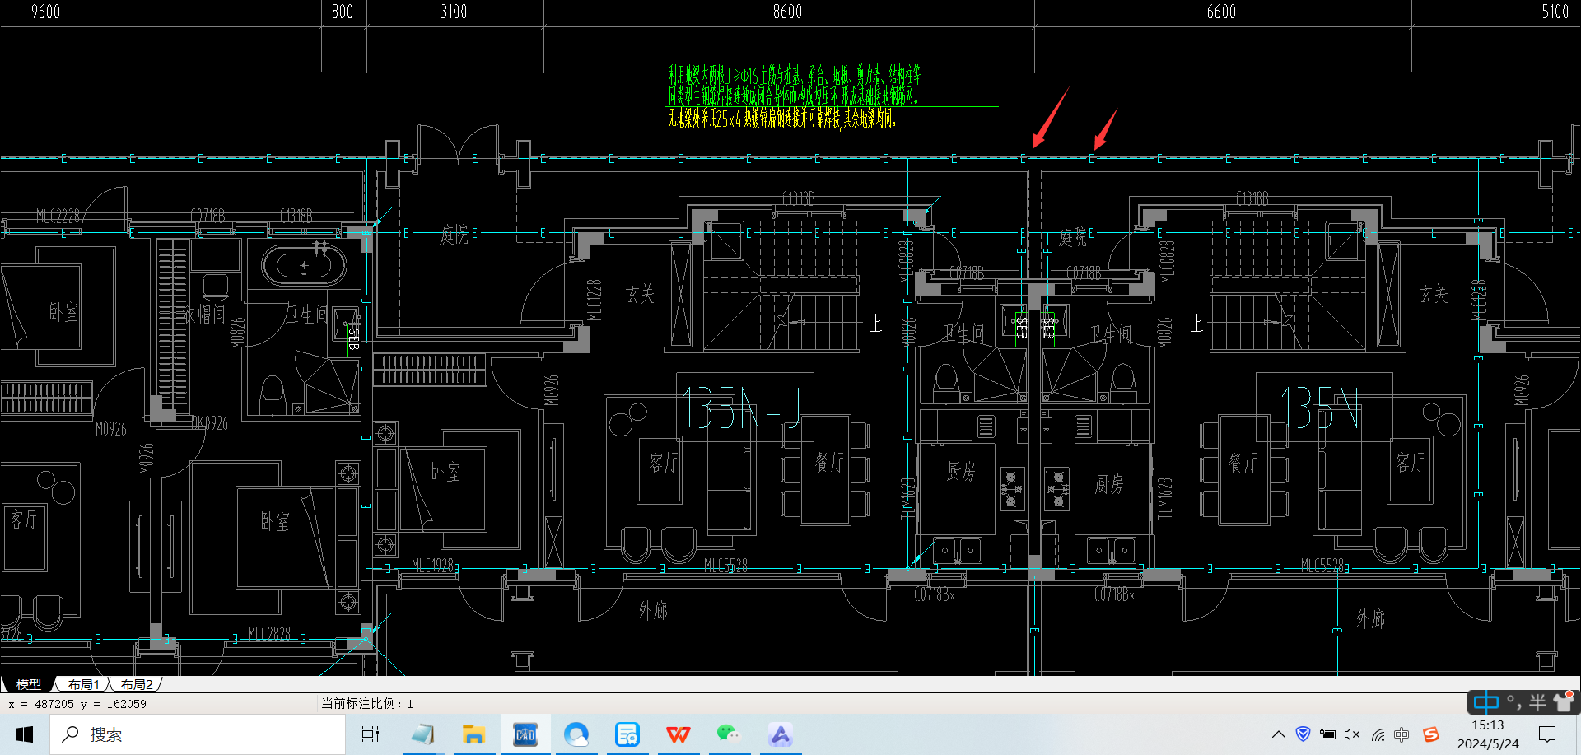Toggle Chinese mode on the Sogou floating bar
This screenshot has width=1581, height=755.
(x=1486, y=702)
